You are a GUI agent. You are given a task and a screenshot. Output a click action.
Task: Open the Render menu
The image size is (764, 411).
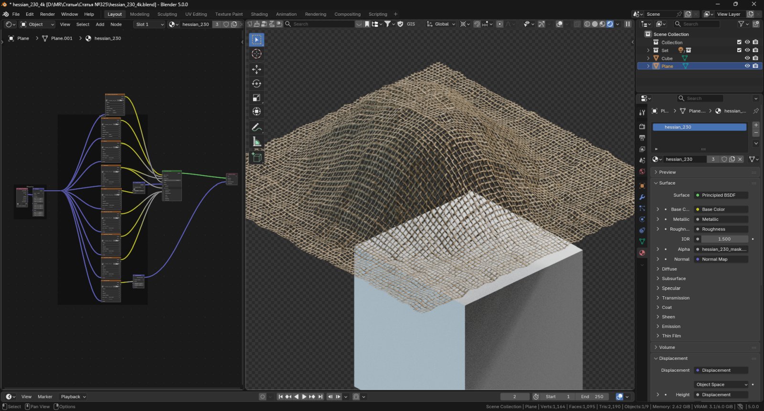[47, 14]
